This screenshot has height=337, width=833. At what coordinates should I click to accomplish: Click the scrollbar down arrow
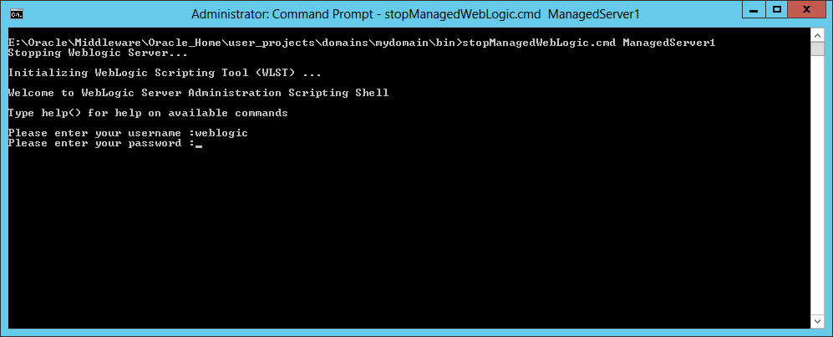click(818, 321)
